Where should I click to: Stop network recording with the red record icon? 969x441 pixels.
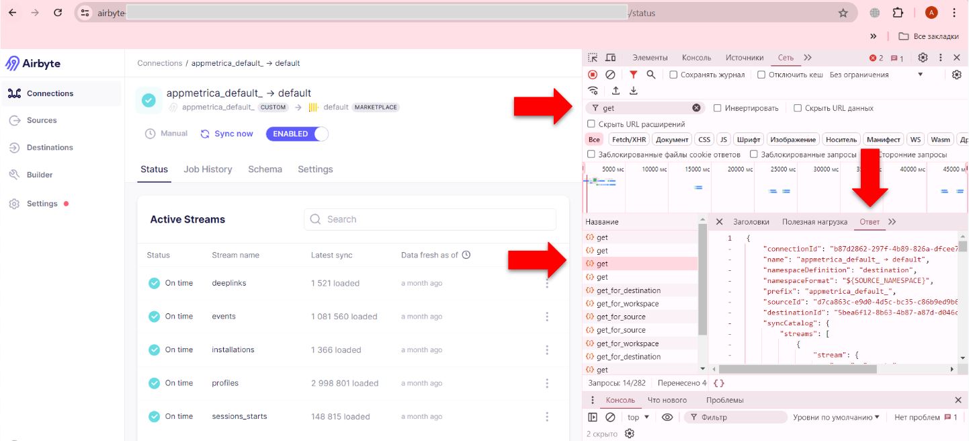click(x=593, y=75)
